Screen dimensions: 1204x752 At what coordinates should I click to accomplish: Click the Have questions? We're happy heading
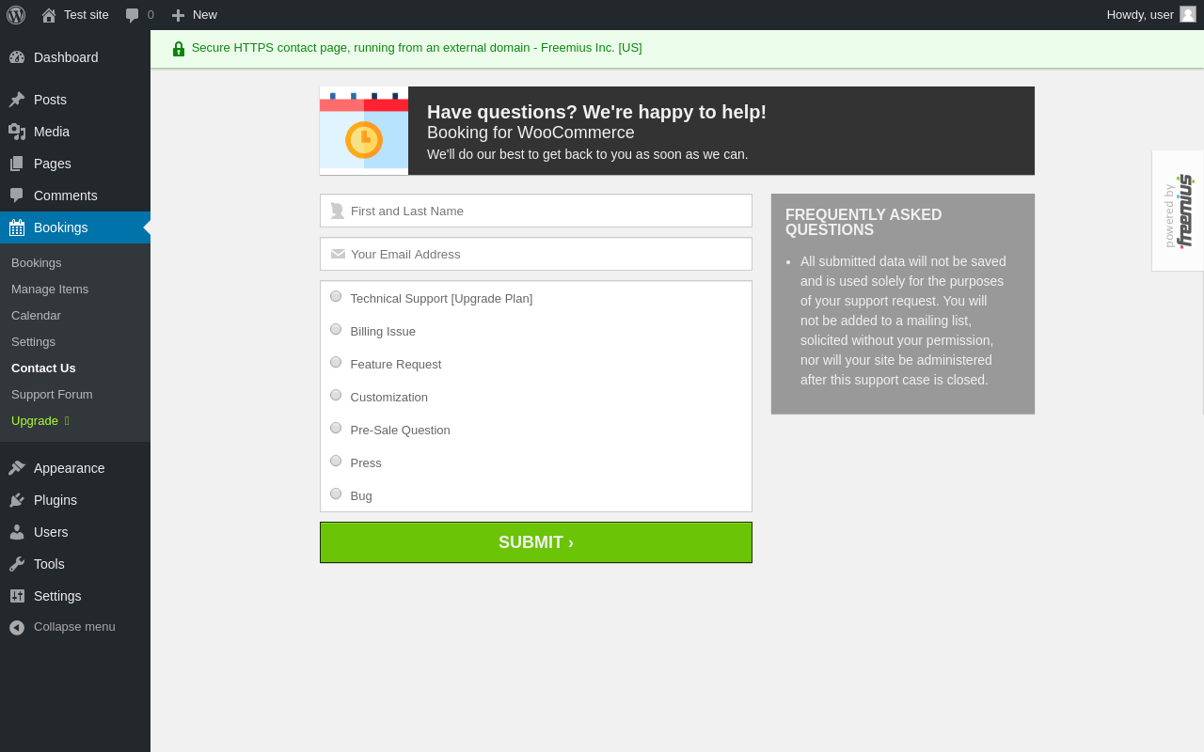coord(596,112)
